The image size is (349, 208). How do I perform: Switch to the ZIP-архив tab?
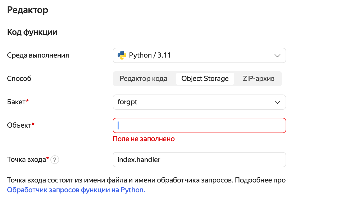259,79
